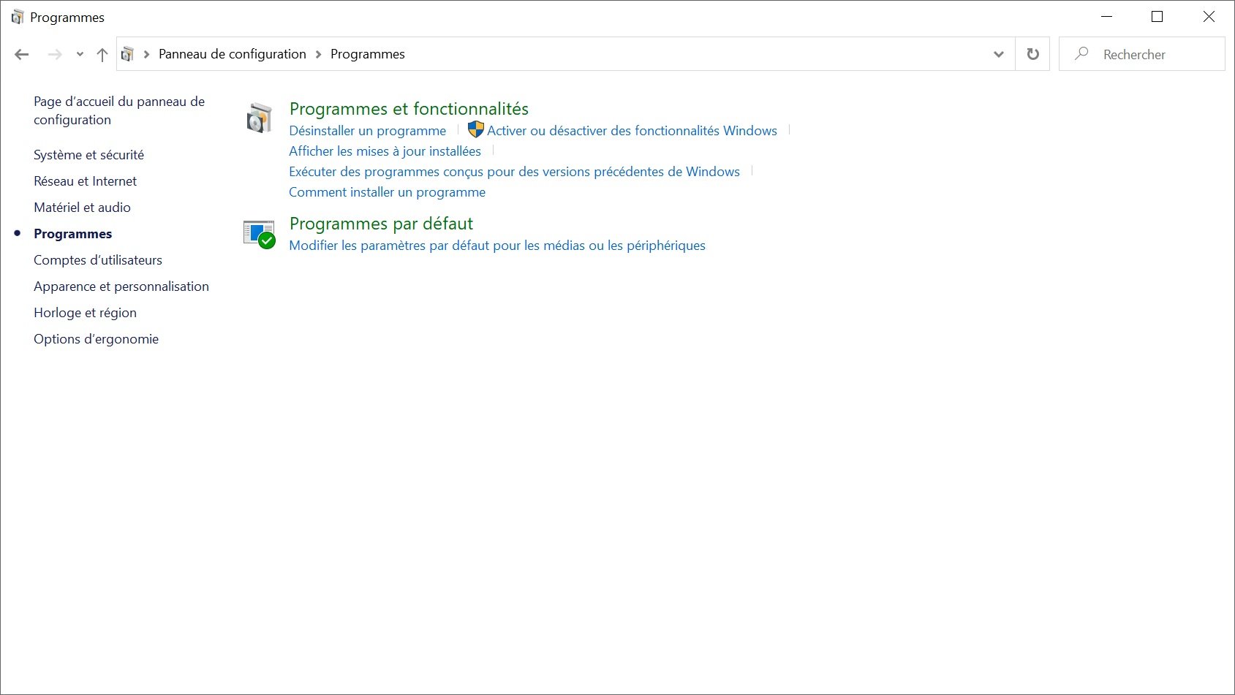Maximize the Programmes window

click(1157, 17)
